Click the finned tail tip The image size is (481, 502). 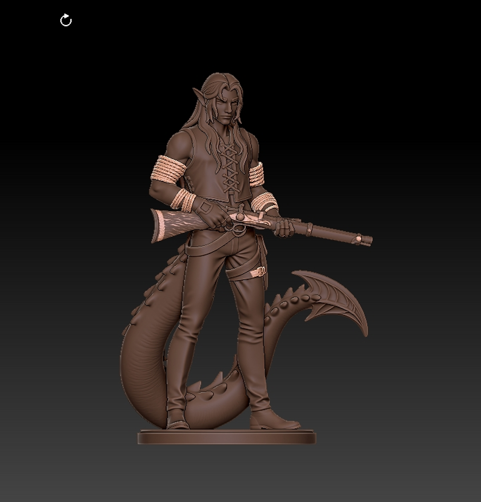coord(337,298)
